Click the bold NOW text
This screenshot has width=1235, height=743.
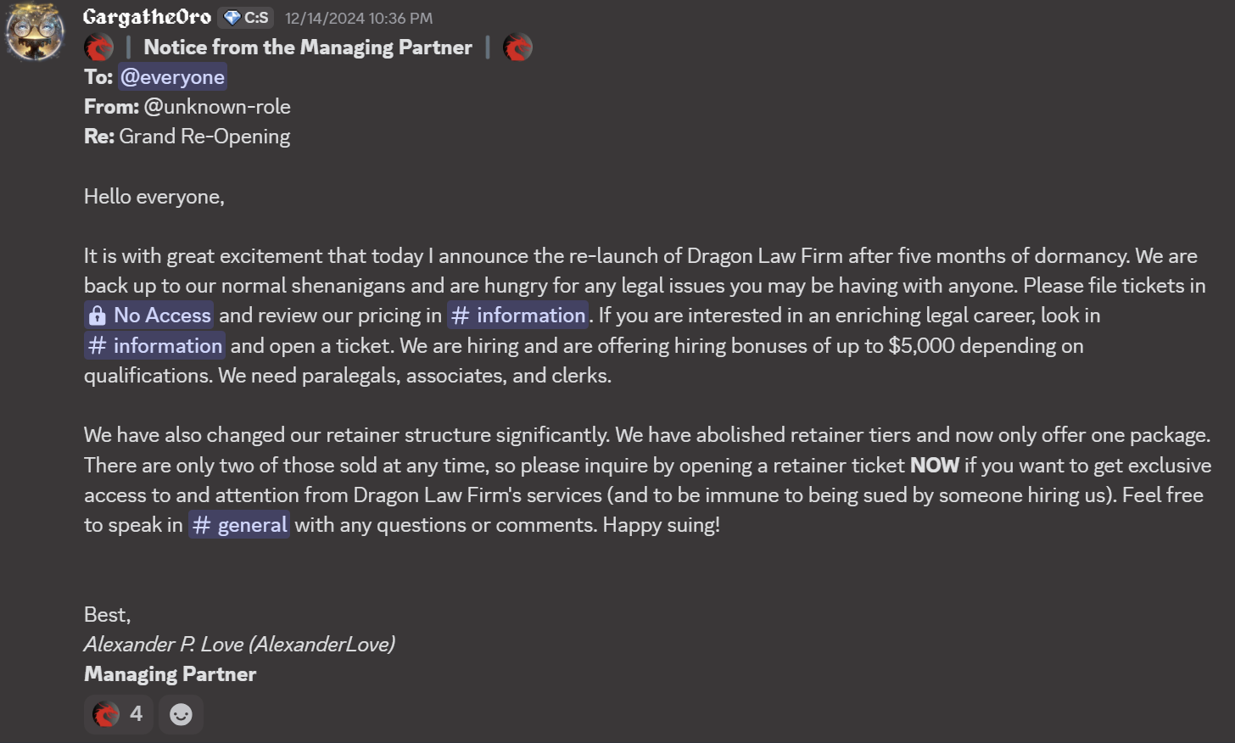[934, 466]
